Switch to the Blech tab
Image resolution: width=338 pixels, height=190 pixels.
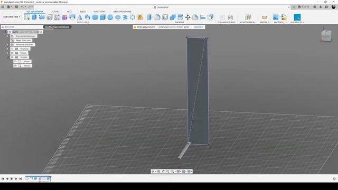tap(83, 12)
